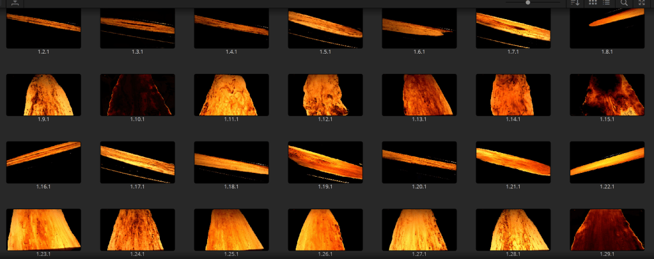The height and width of the screenshot is (259, 654).
Task: Open the sort order menu
Action: tap(575, 3)
